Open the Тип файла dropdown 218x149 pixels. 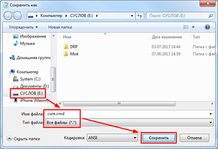pyautogui.click(x=129, y=123)
